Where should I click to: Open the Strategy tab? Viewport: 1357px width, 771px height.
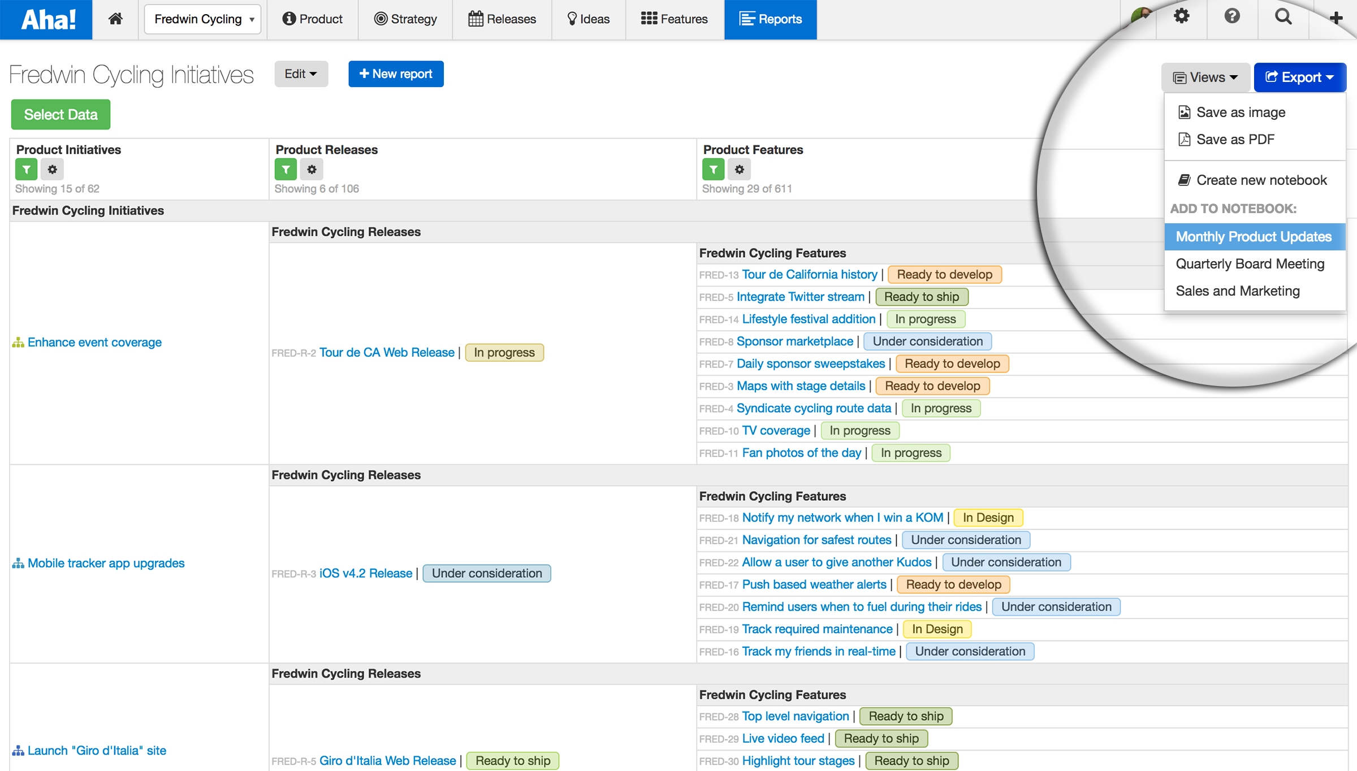pyautogui.click(x=405, y=19)
